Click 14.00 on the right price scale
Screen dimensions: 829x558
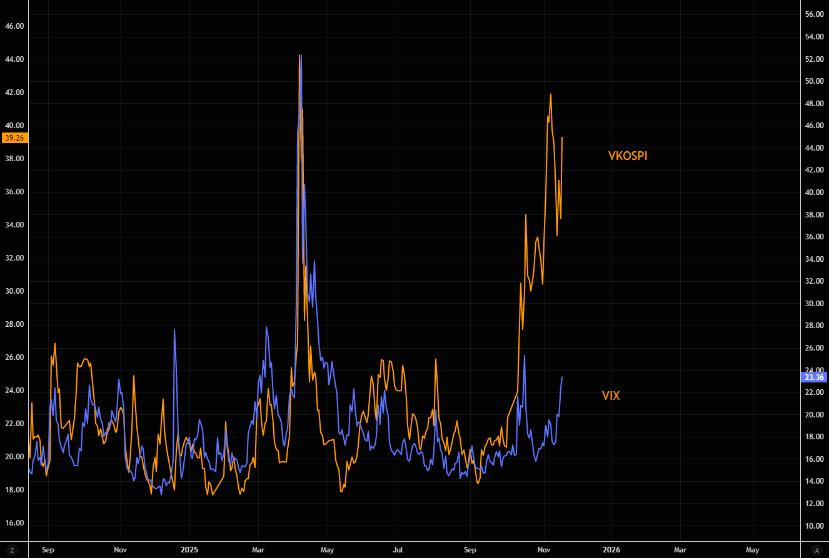coord(815,481)
